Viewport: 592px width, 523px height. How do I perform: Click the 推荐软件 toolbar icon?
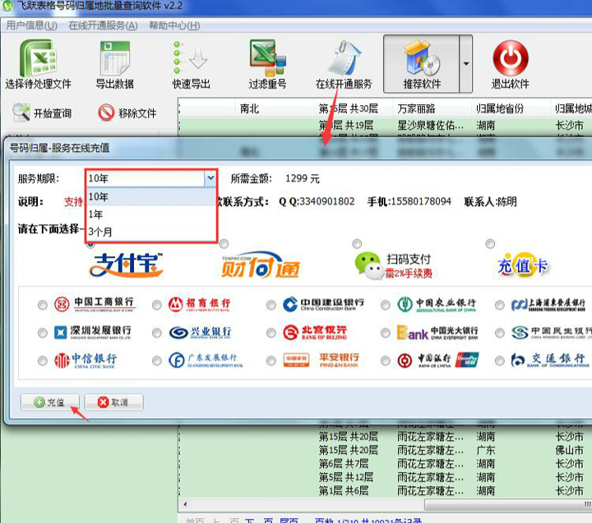[422, 64]
